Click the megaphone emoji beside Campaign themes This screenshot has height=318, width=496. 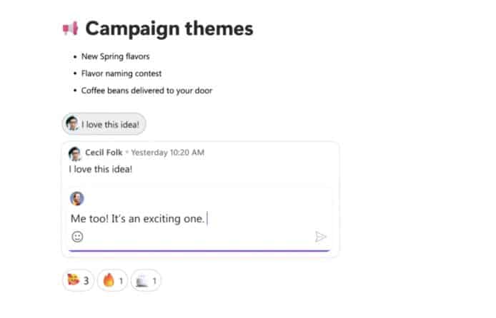[69, 29]
